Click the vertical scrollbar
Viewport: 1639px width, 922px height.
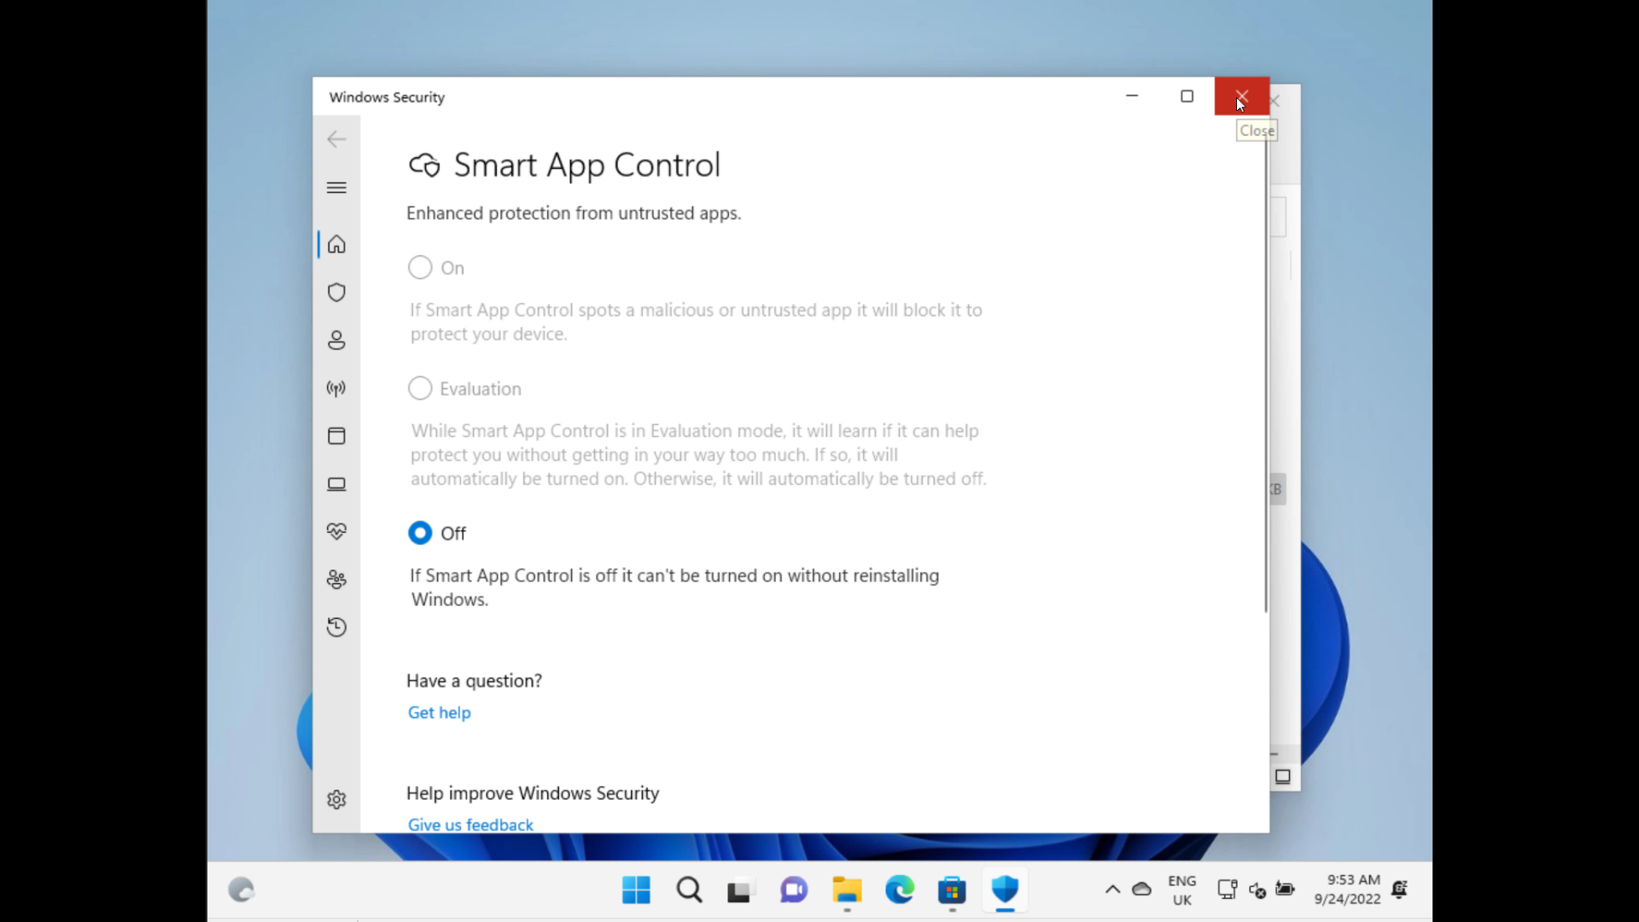pos(1266,384)
